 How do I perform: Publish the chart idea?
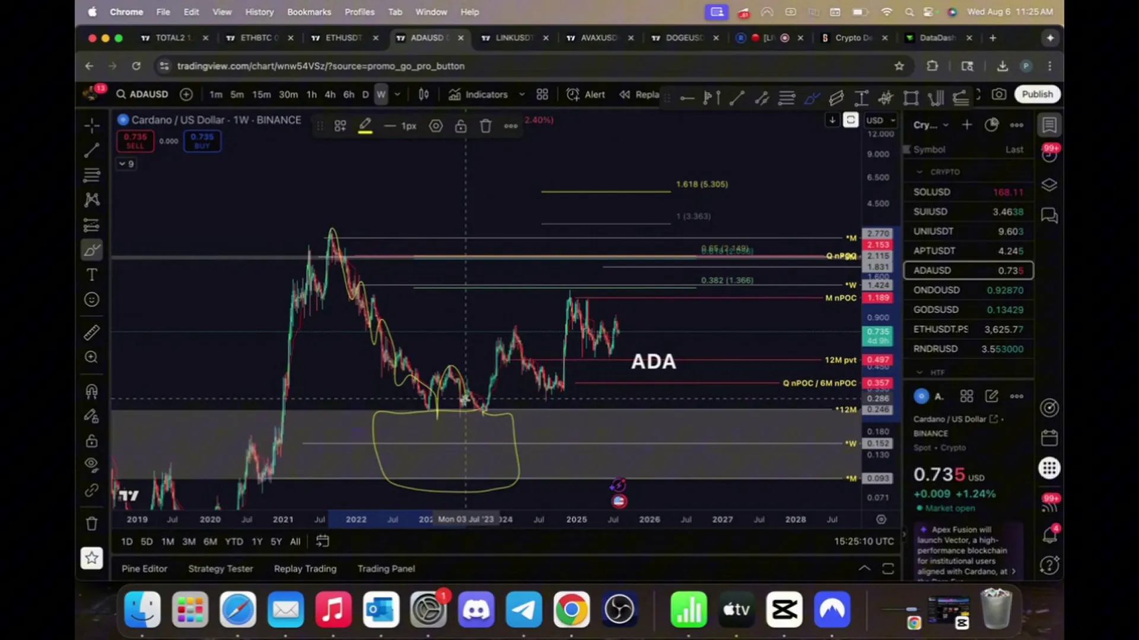1037,94
